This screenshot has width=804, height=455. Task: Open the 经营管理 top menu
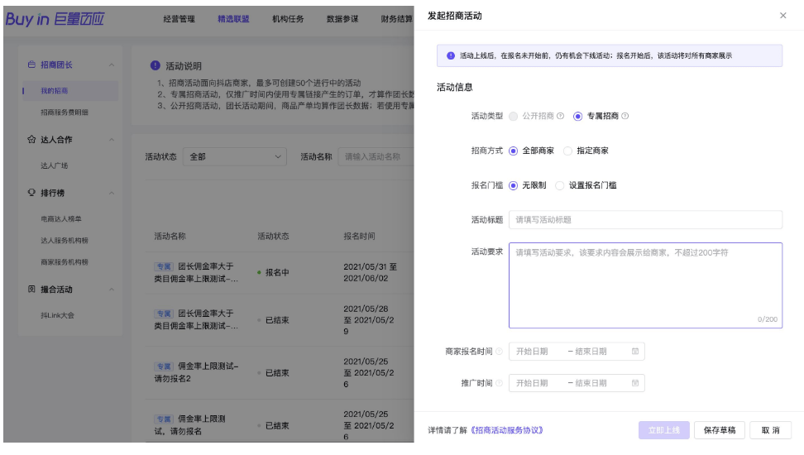[x=179, y=19]
